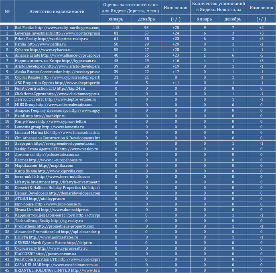The image size is (276, 273).
Task: Click the 'Агентство недвижимости' column header
Action: (x=57, y=12)
